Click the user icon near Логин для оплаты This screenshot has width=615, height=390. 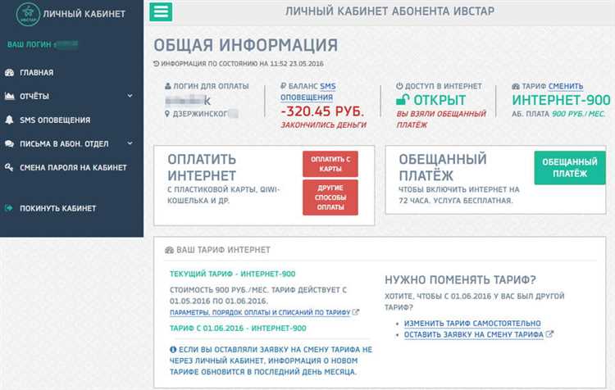(168, 86)
